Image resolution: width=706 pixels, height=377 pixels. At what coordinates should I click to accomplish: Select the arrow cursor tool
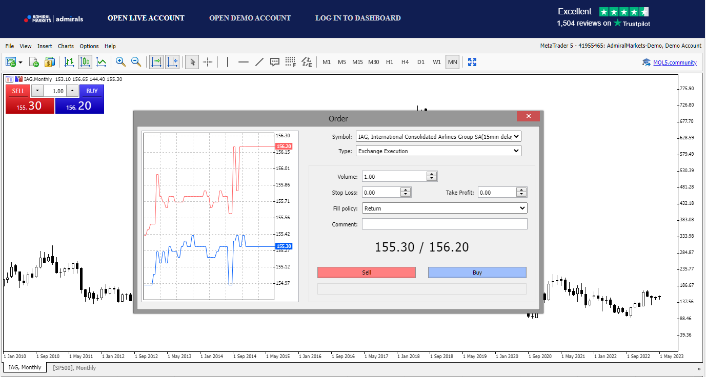[x=192, y=62]
